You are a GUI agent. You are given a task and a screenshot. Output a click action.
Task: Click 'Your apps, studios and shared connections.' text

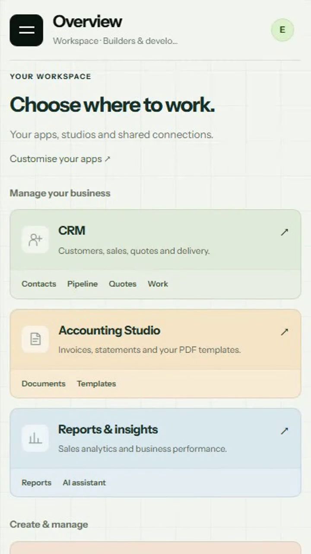coord(111,135)
